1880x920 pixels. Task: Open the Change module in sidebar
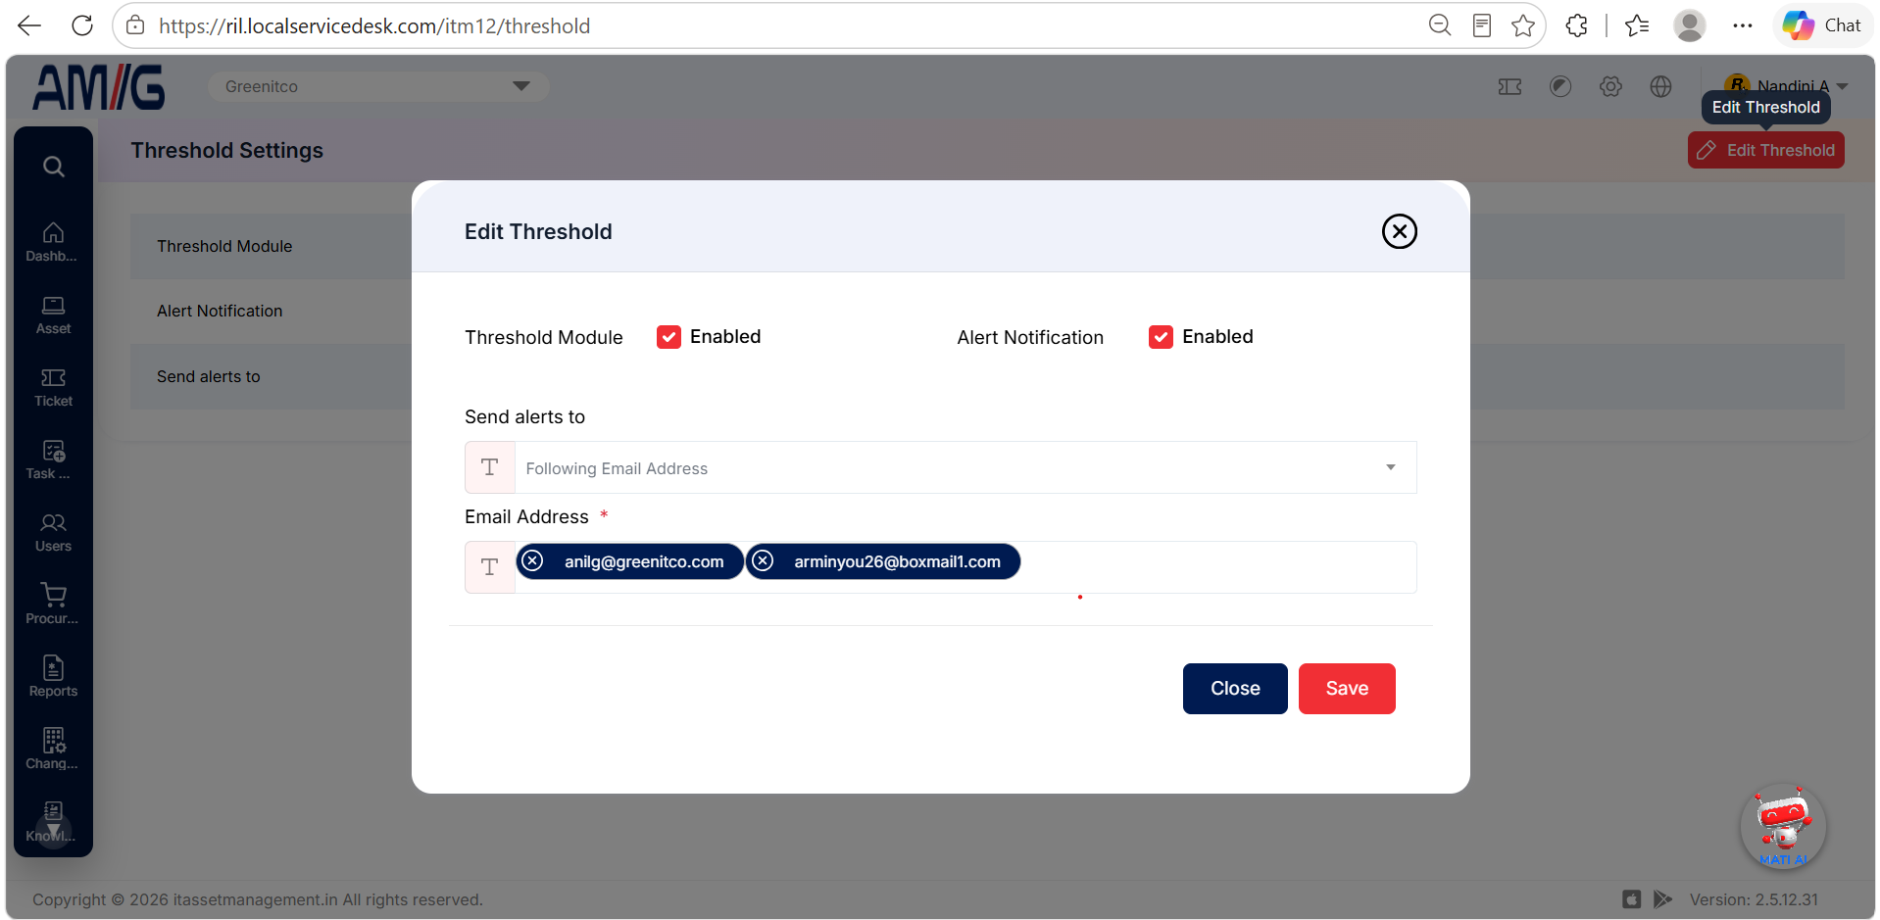pyautogui.click(x=53, y=750)
